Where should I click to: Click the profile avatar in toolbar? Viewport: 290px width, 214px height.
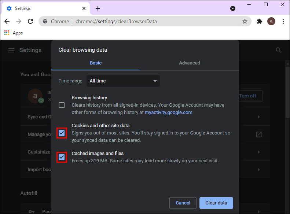pos(271,22)
